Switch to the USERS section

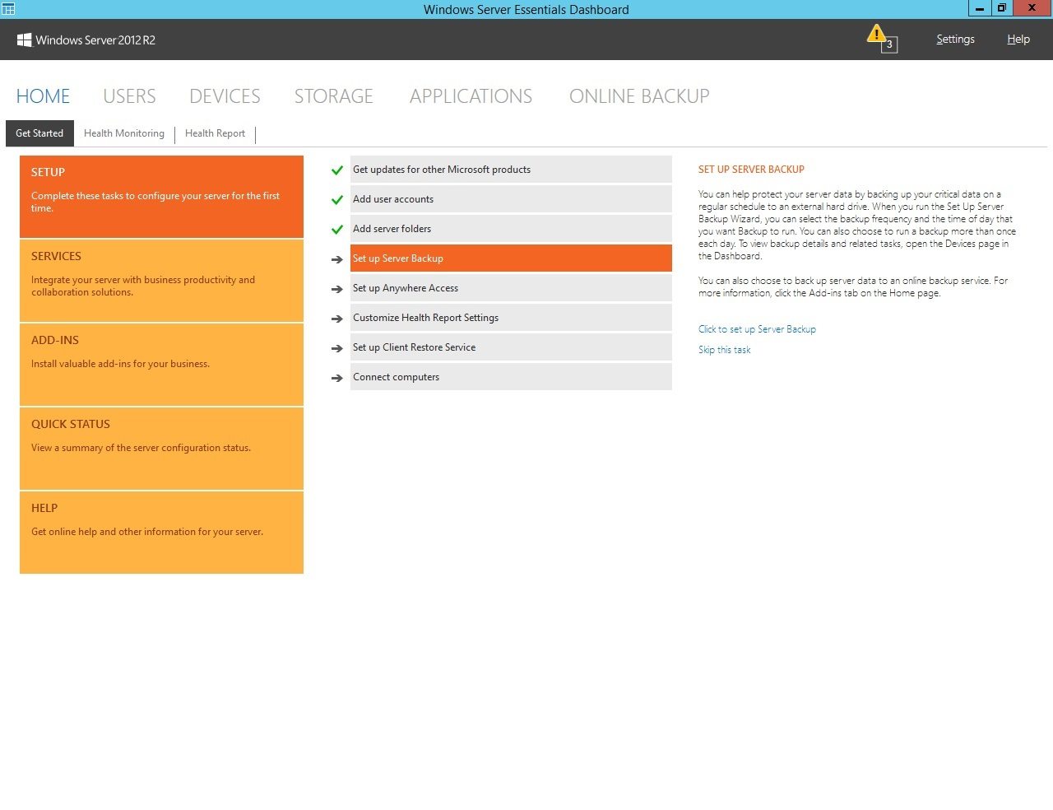point(129,96)
